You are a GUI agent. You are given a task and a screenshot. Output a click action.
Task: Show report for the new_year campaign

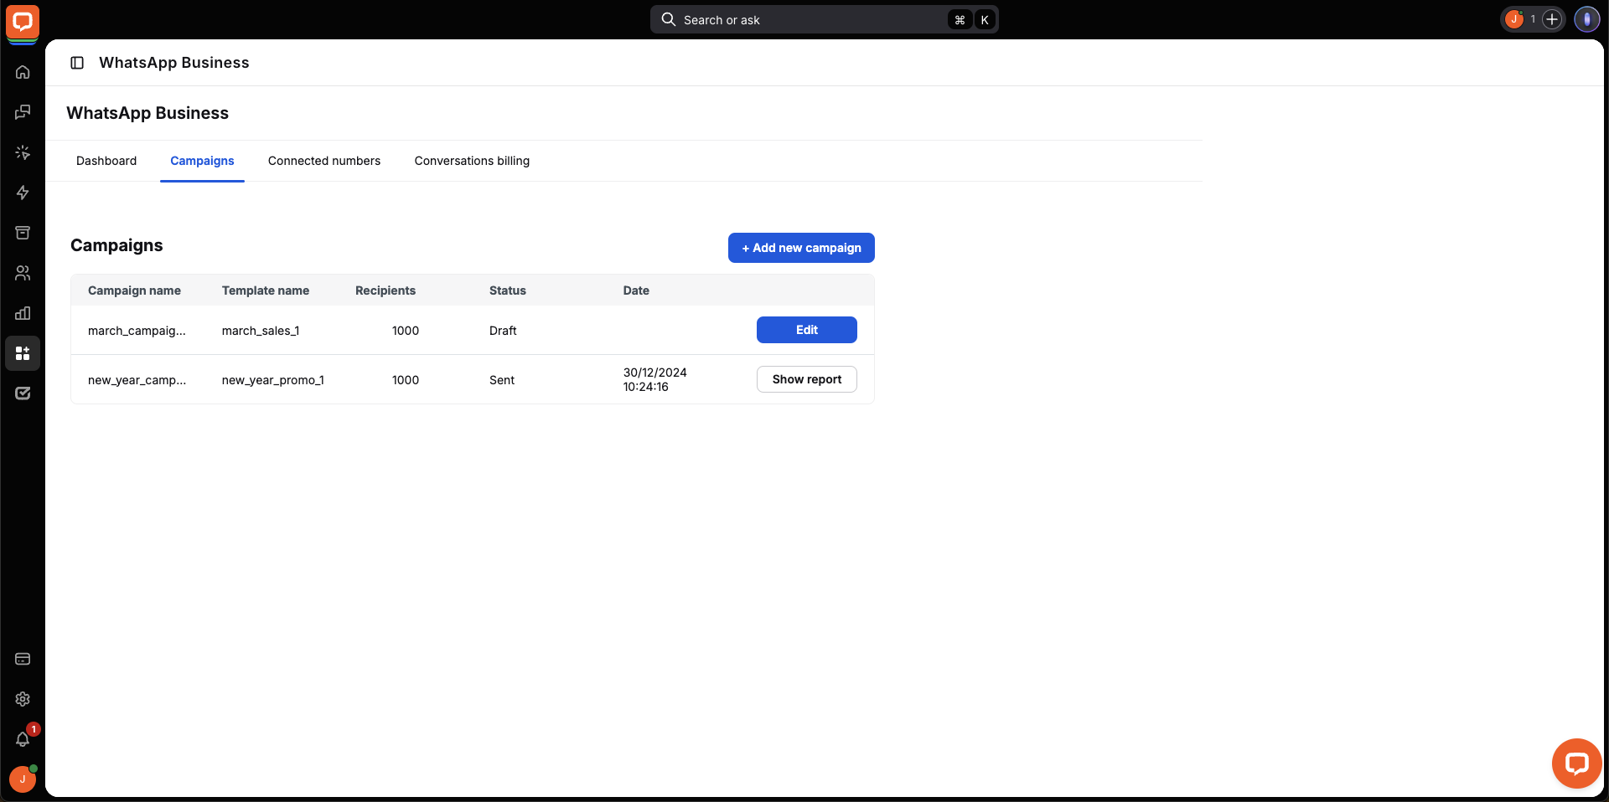coord(807,379)
